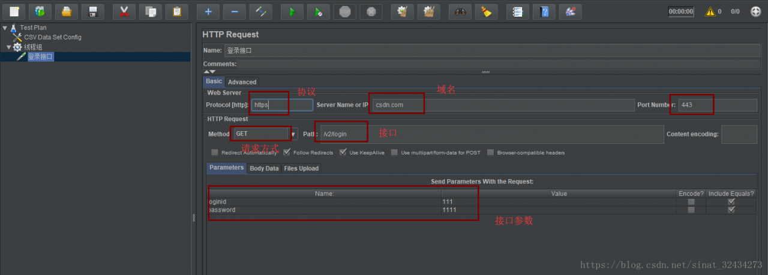Select the value cell showing 111
Screen dimensions: 768x275
tap(559, 202)
